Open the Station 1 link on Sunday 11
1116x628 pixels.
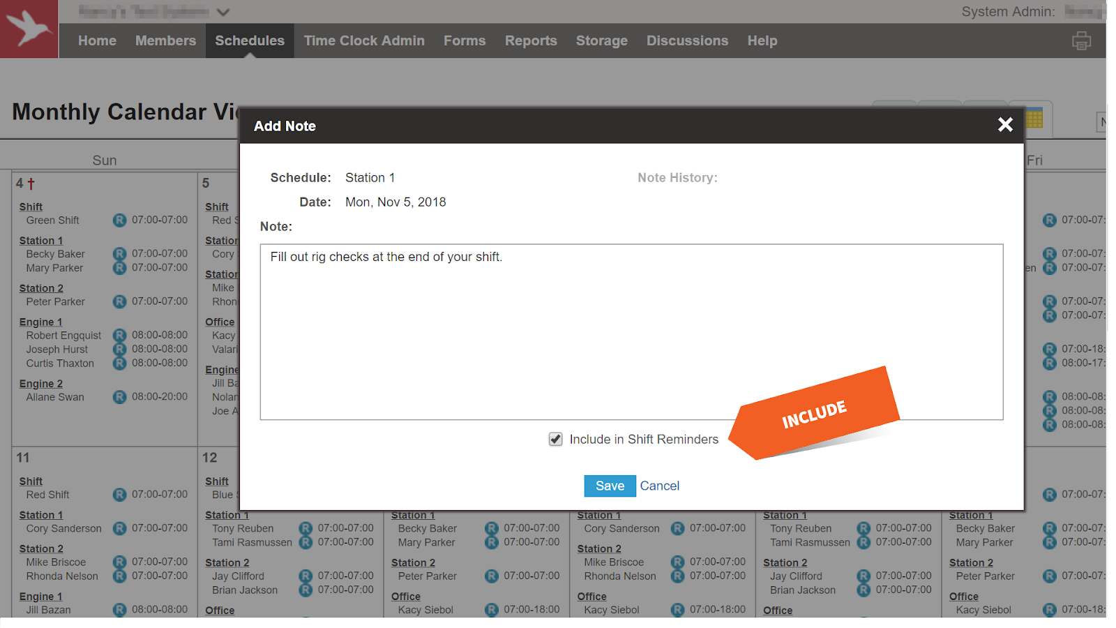pos(41,515)
